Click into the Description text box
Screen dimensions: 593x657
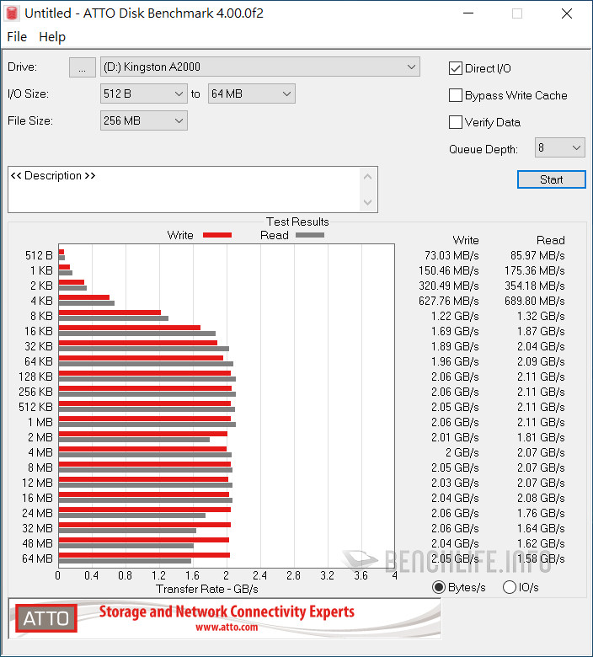pos(184,190)
